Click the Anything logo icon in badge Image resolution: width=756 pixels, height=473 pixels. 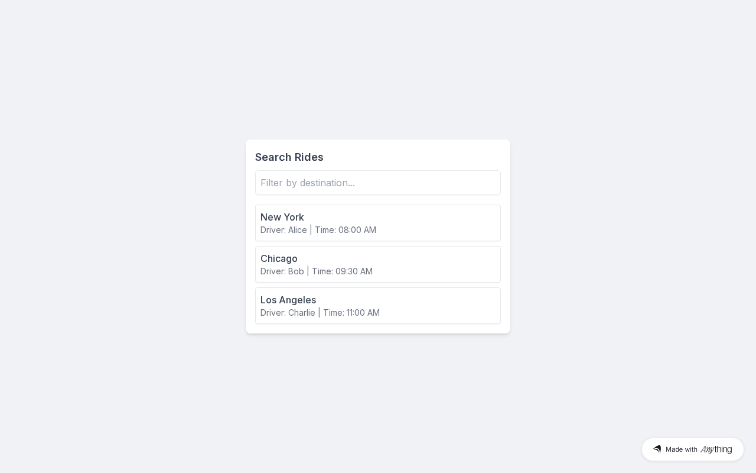point(657,449)
